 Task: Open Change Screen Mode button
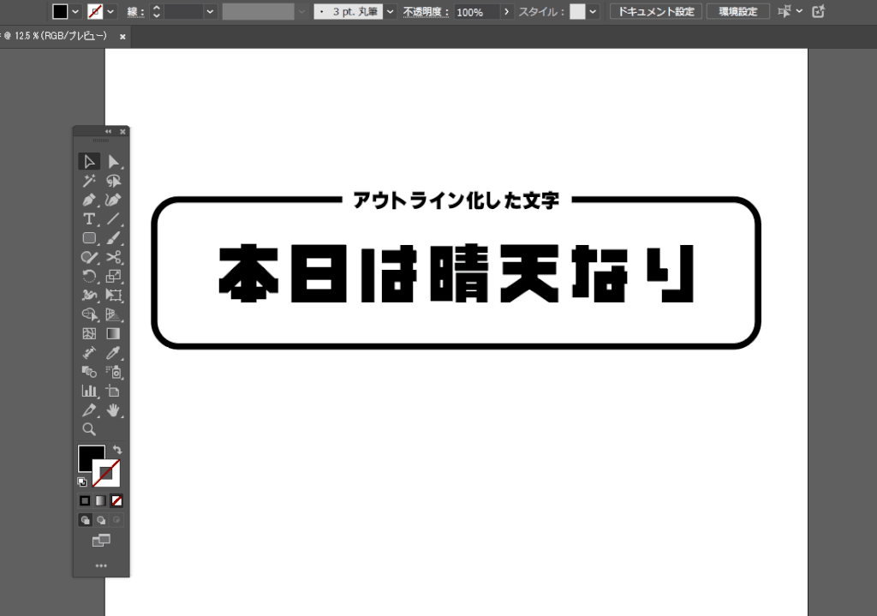[x=101, y=541]
